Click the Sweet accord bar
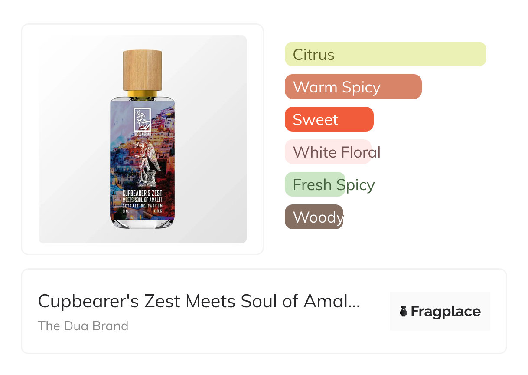The image size is (528, 375). (329, 119)
